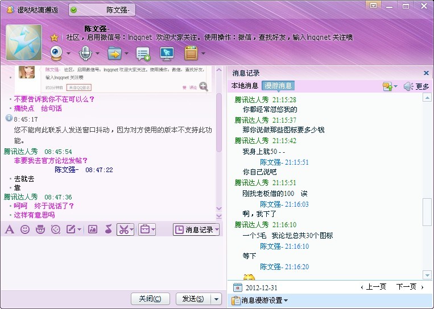Click the 发送(S) send button
The width and height of the screenshot is (434, 309).
click(193, 299)
